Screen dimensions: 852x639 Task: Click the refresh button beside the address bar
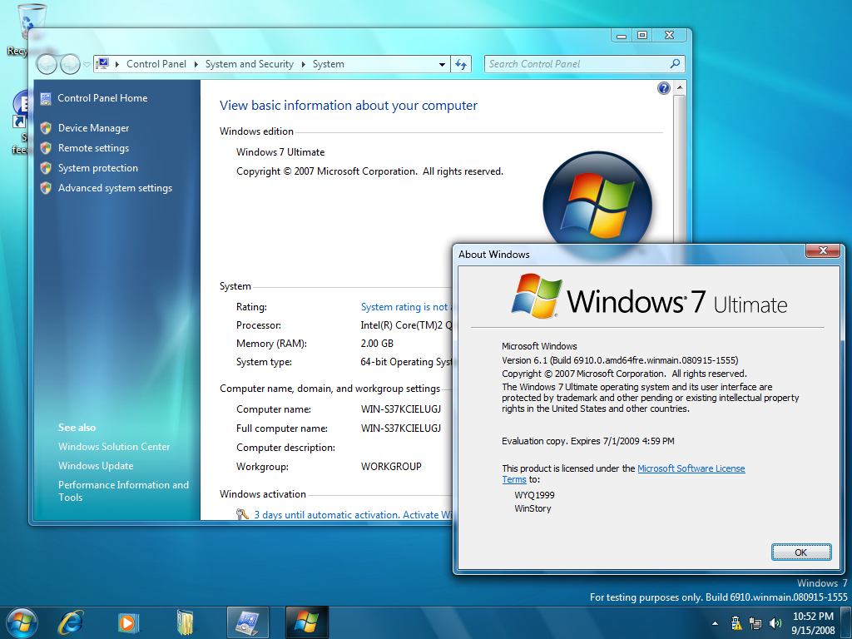coord(462,64)
